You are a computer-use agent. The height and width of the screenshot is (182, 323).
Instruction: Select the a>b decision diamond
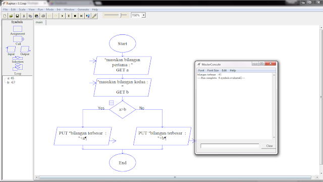tap(123, 110)
